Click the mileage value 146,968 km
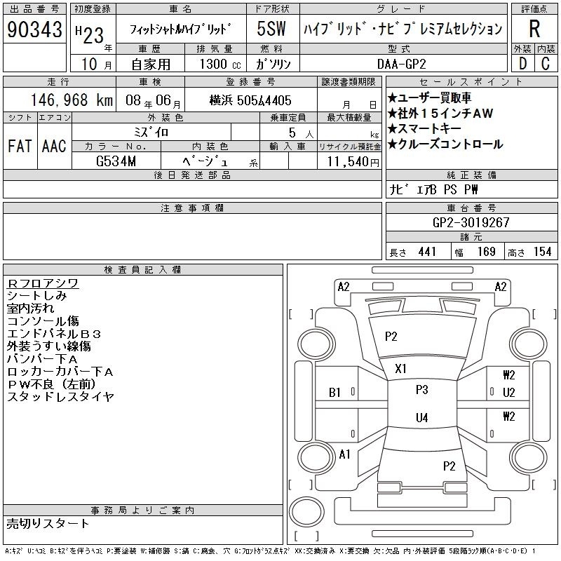This screenshot has width=561, height=561. [x=62, y=101]
